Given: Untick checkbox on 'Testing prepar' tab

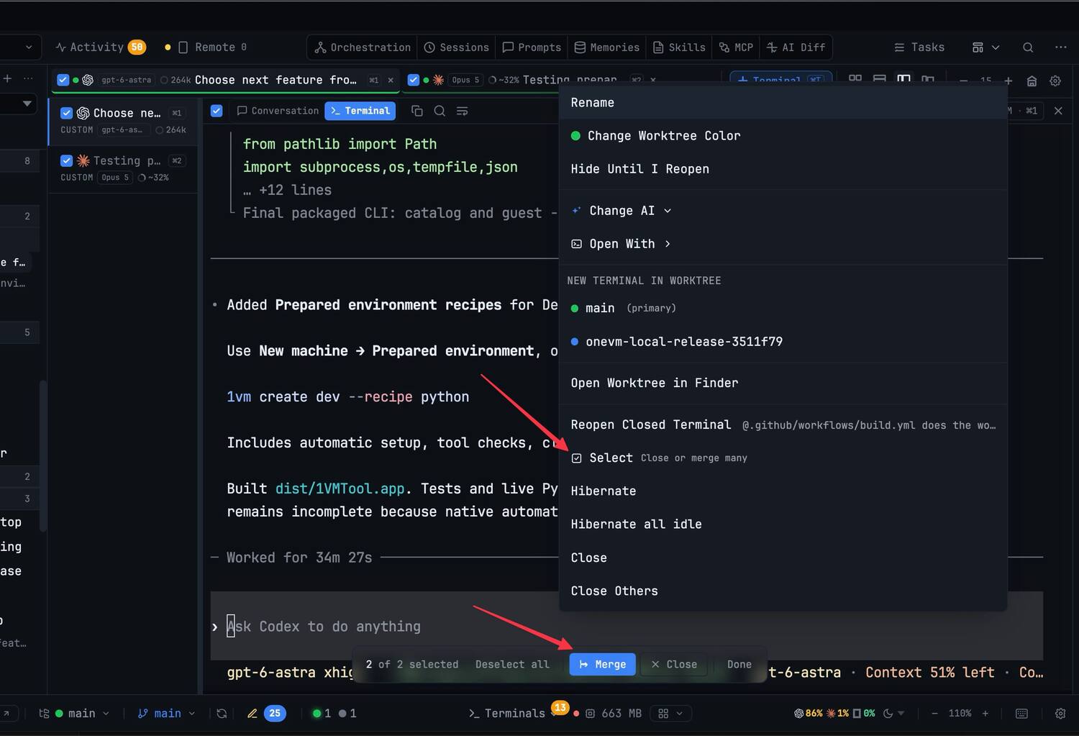Looking at the screenshot, I should [413, 80].
